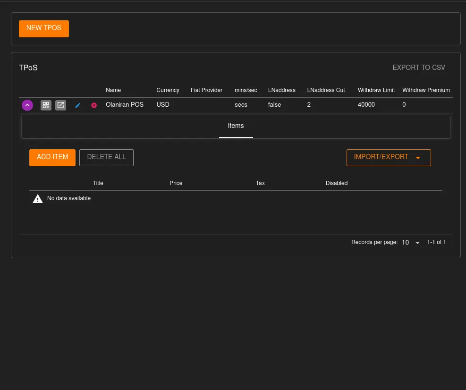Click the Disabled column header
Image resolution: width=466 pixels, height=390 pixels.
point(336,183)
